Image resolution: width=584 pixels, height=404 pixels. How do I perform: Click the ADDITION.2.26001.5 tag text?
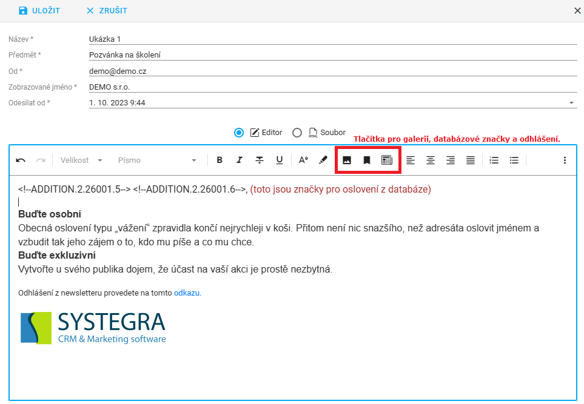coord(74,190)
